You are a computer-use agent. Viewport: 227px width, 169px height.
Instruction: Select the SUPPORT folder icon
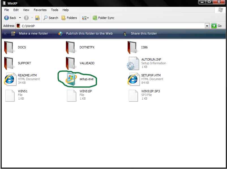coord(9,63)
